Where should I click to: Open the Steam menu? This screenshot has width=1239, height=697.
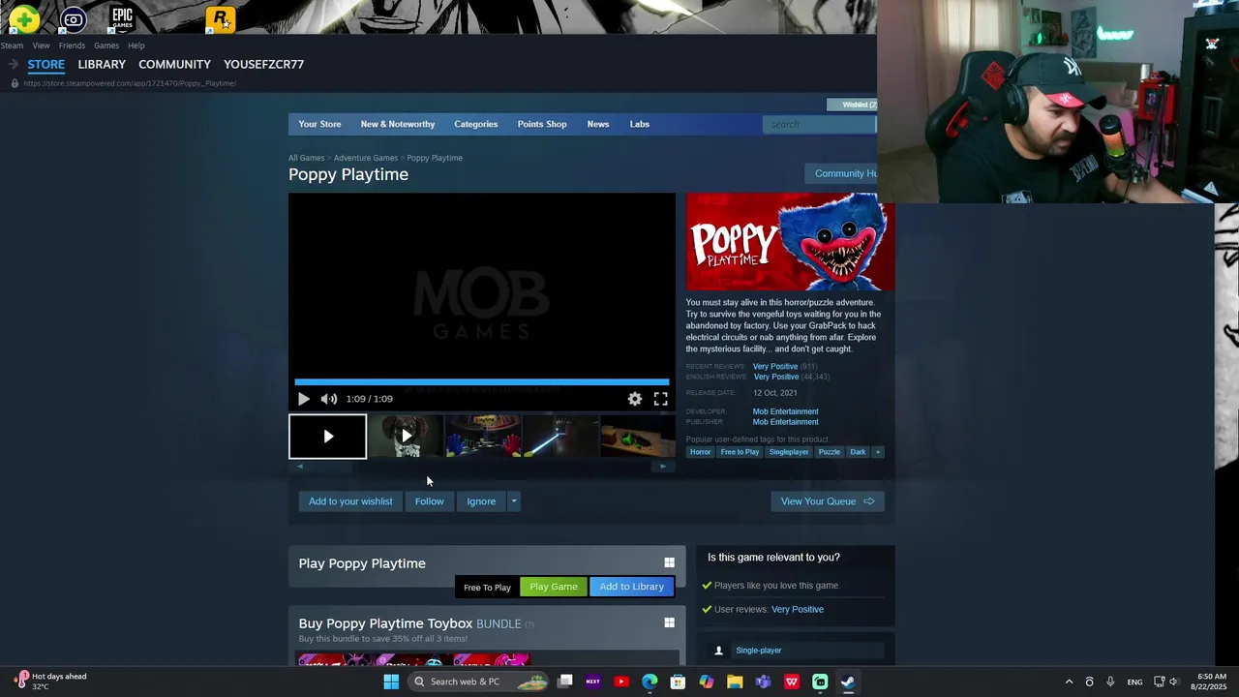[12, 45]
